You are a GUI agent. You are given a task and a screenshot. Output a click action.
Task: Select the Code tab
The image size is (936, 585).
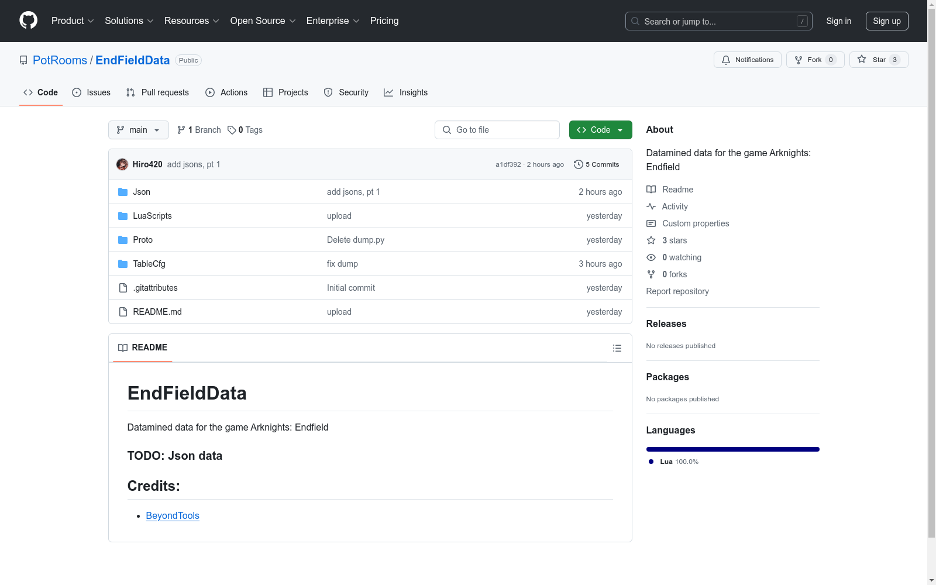click(41, 92)
